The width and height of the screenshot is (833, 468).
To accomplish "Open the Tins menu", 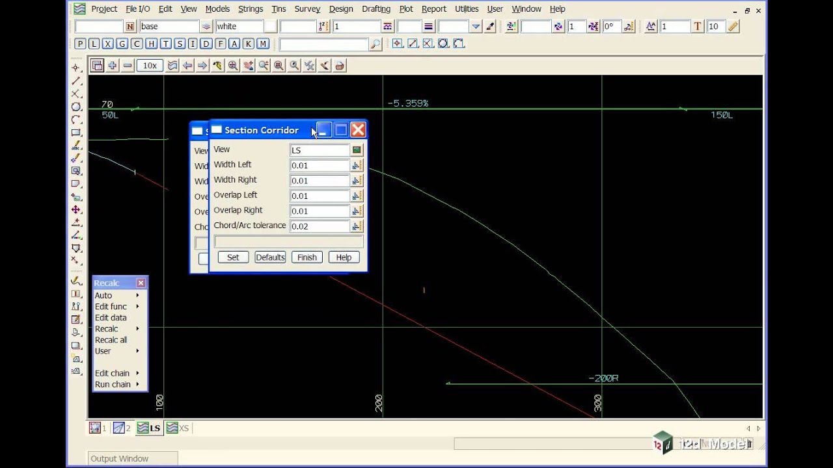I will 279,9.
